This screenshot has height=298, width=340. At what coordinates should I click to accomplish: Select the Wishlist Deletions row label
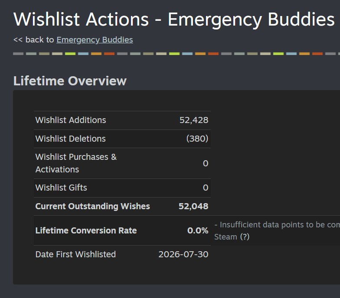(70, 139)
